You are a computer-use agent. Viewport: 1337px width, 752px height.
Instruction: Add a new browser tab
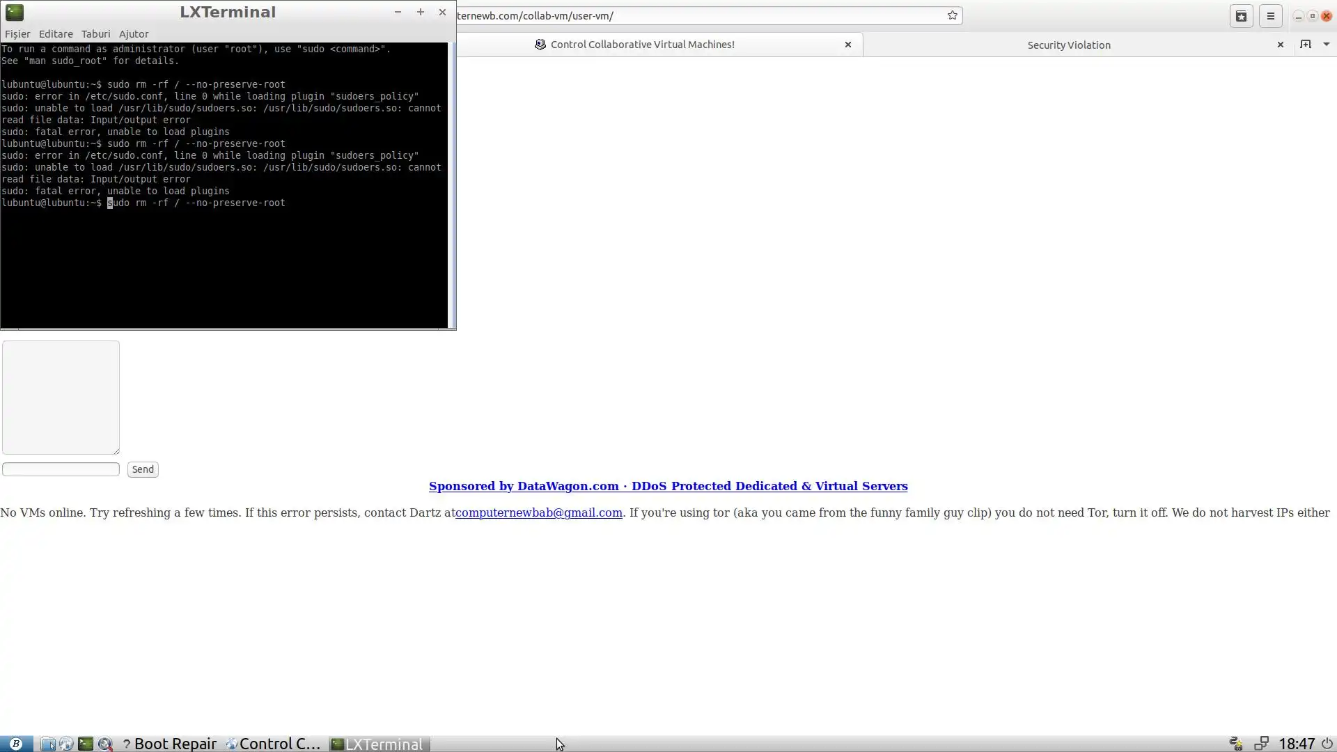[1305, 45]
